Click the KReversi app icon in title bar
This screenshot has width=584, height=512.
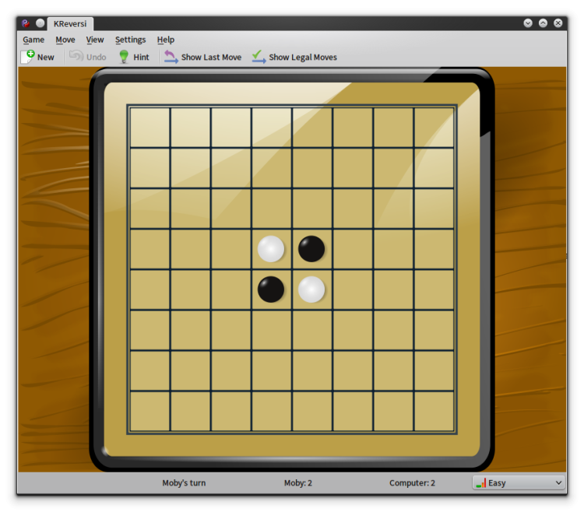point(26,23)
